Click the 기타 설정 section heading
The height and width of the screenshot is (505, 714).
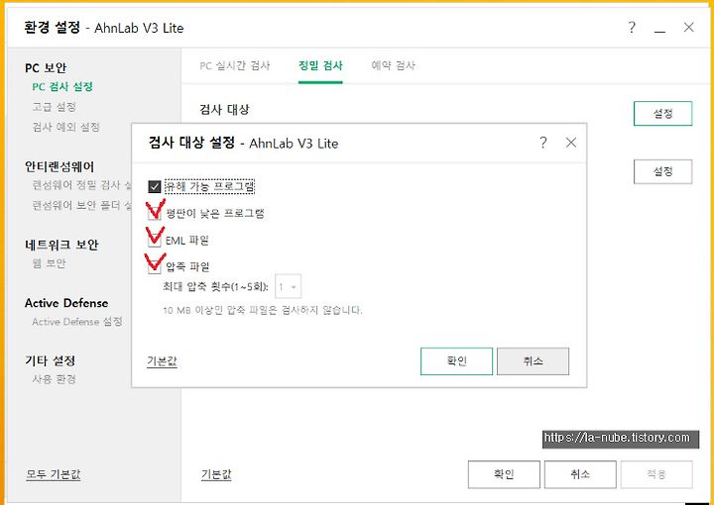tap(51, 360)
